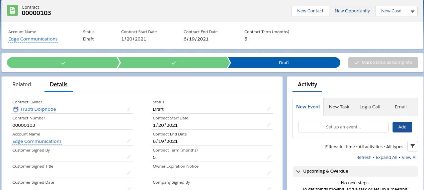
Task: Click the Refresh link
Action: [x=364, y=157]
